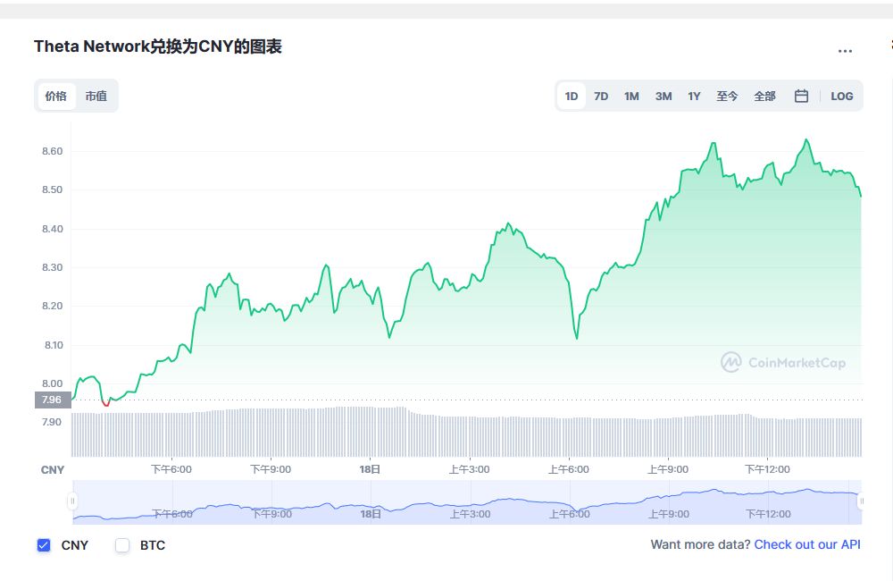
Task: Click the 8.00 y-axis price label
Action: (53, 383)
